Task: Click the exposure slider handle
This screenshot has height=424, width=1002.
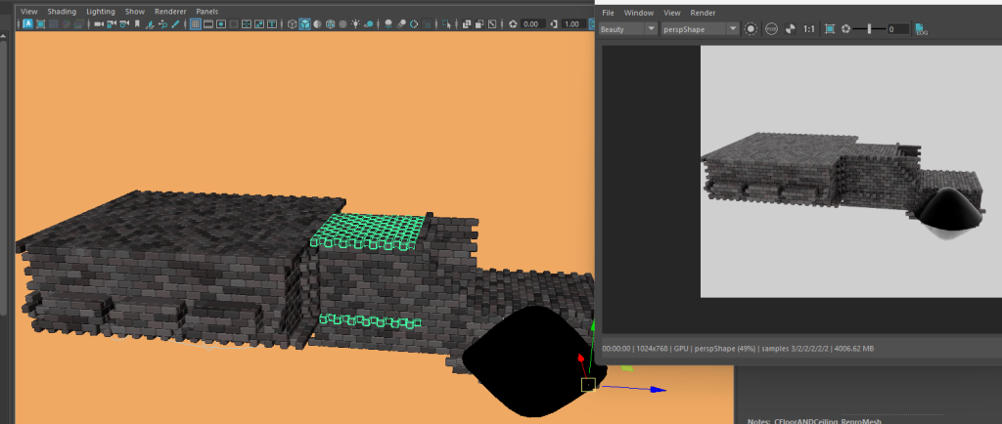Action: tap(869, 29)
